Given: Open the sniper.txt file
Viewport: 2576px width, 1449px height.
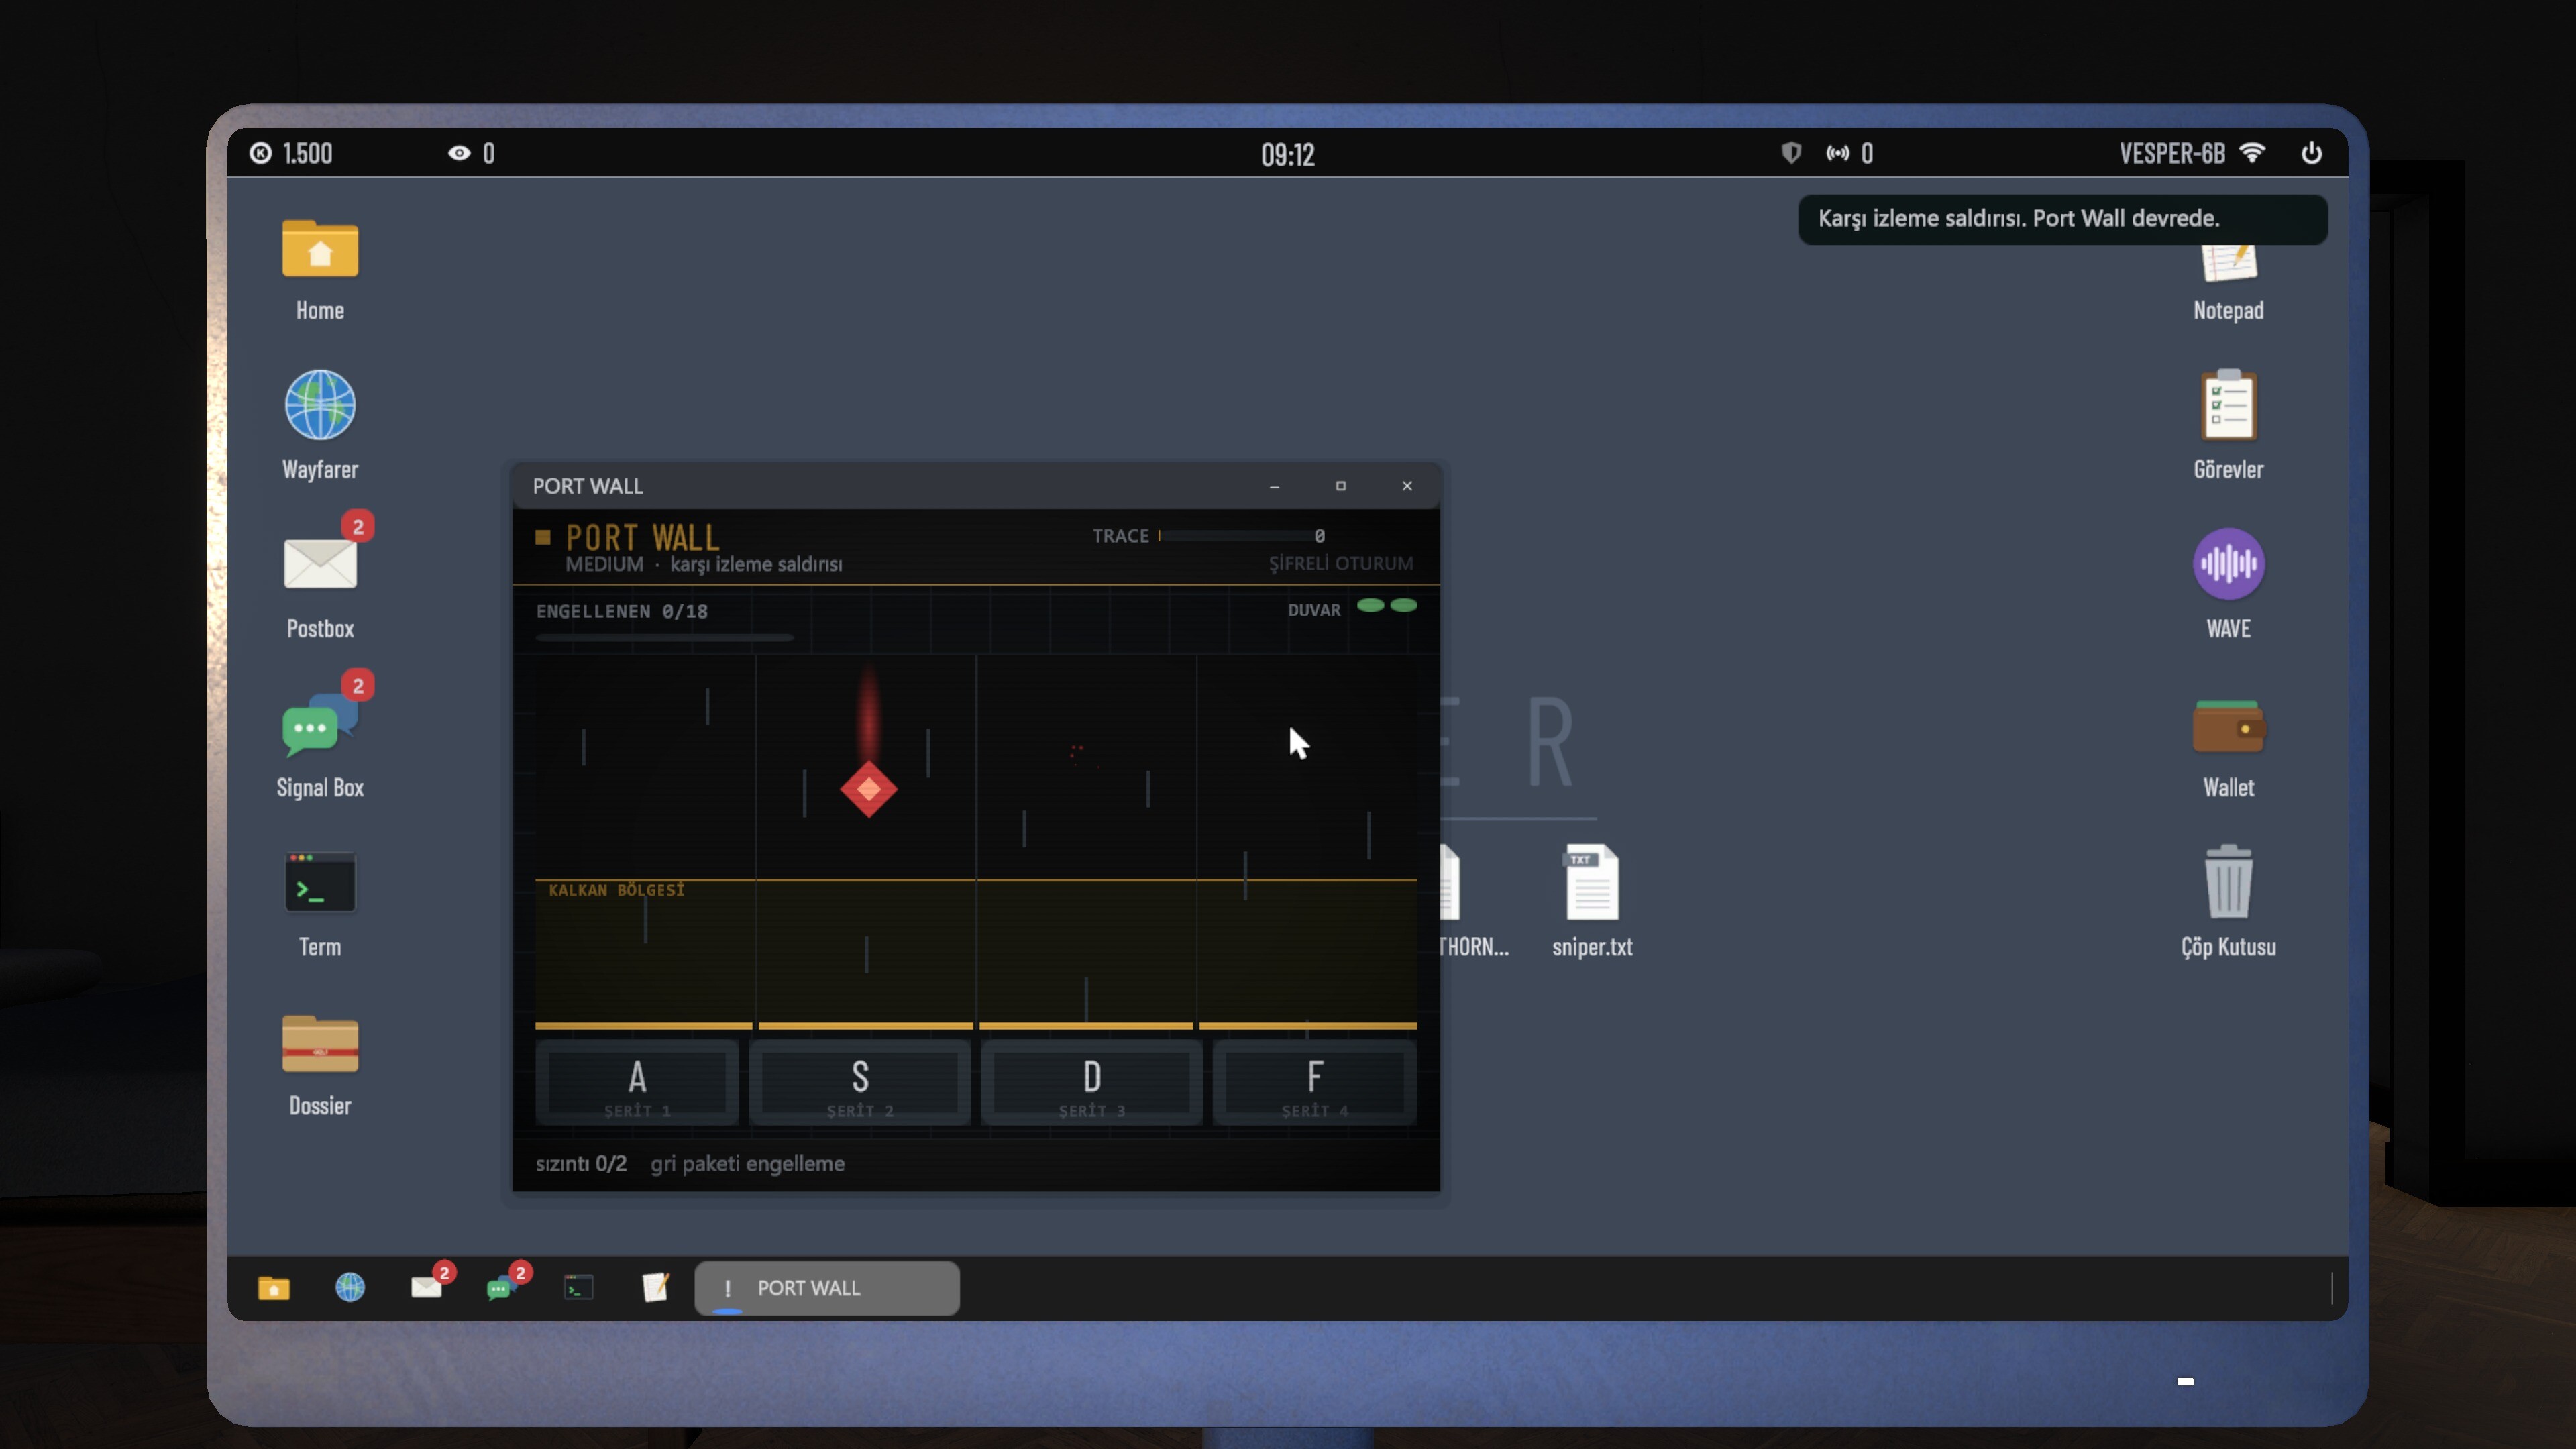Looking at the screenshot, I should (x=1592, y=882).
